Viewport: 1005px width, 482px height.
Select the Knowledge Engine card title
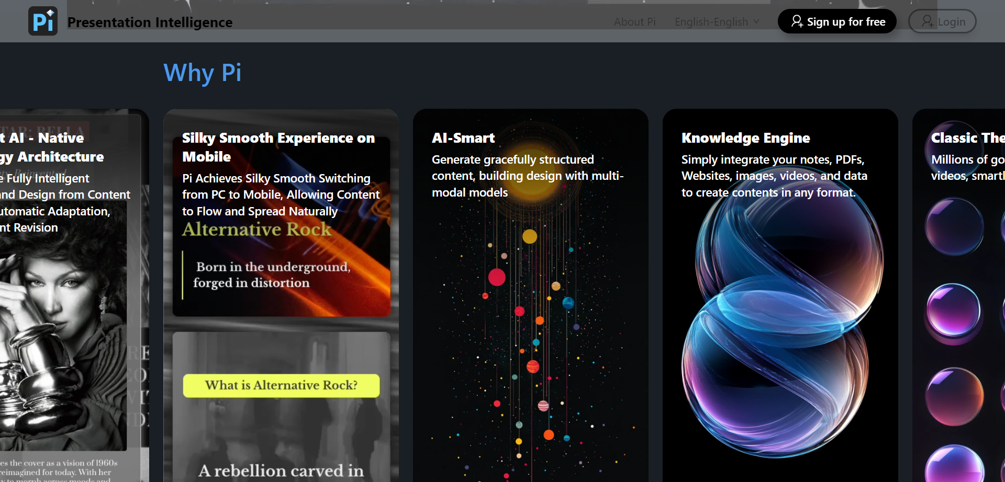745,138
